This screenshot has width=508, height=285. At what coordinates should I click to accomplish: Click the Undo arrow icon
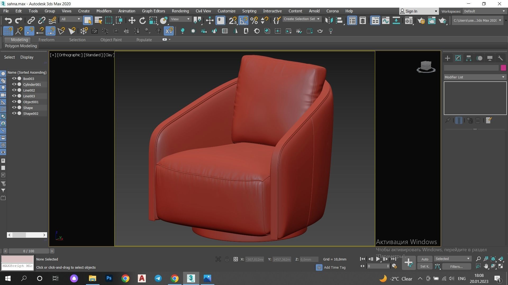(8, 21)
